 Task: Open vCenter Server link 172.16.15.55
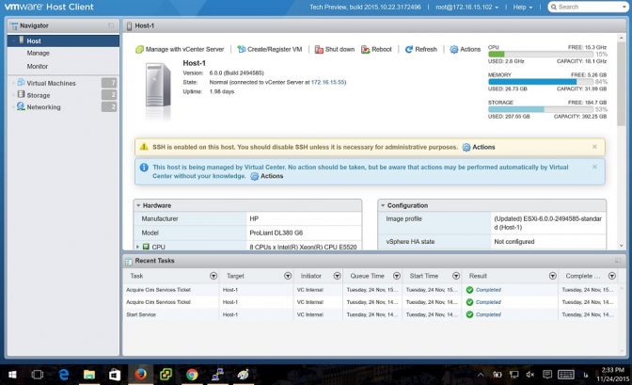(x=327, y=82)
